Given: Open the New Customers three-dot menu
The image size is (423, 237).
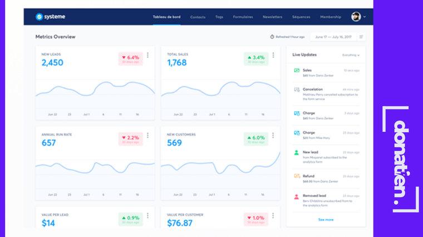Looking at the screenshot, I should (x=273, y=135).
